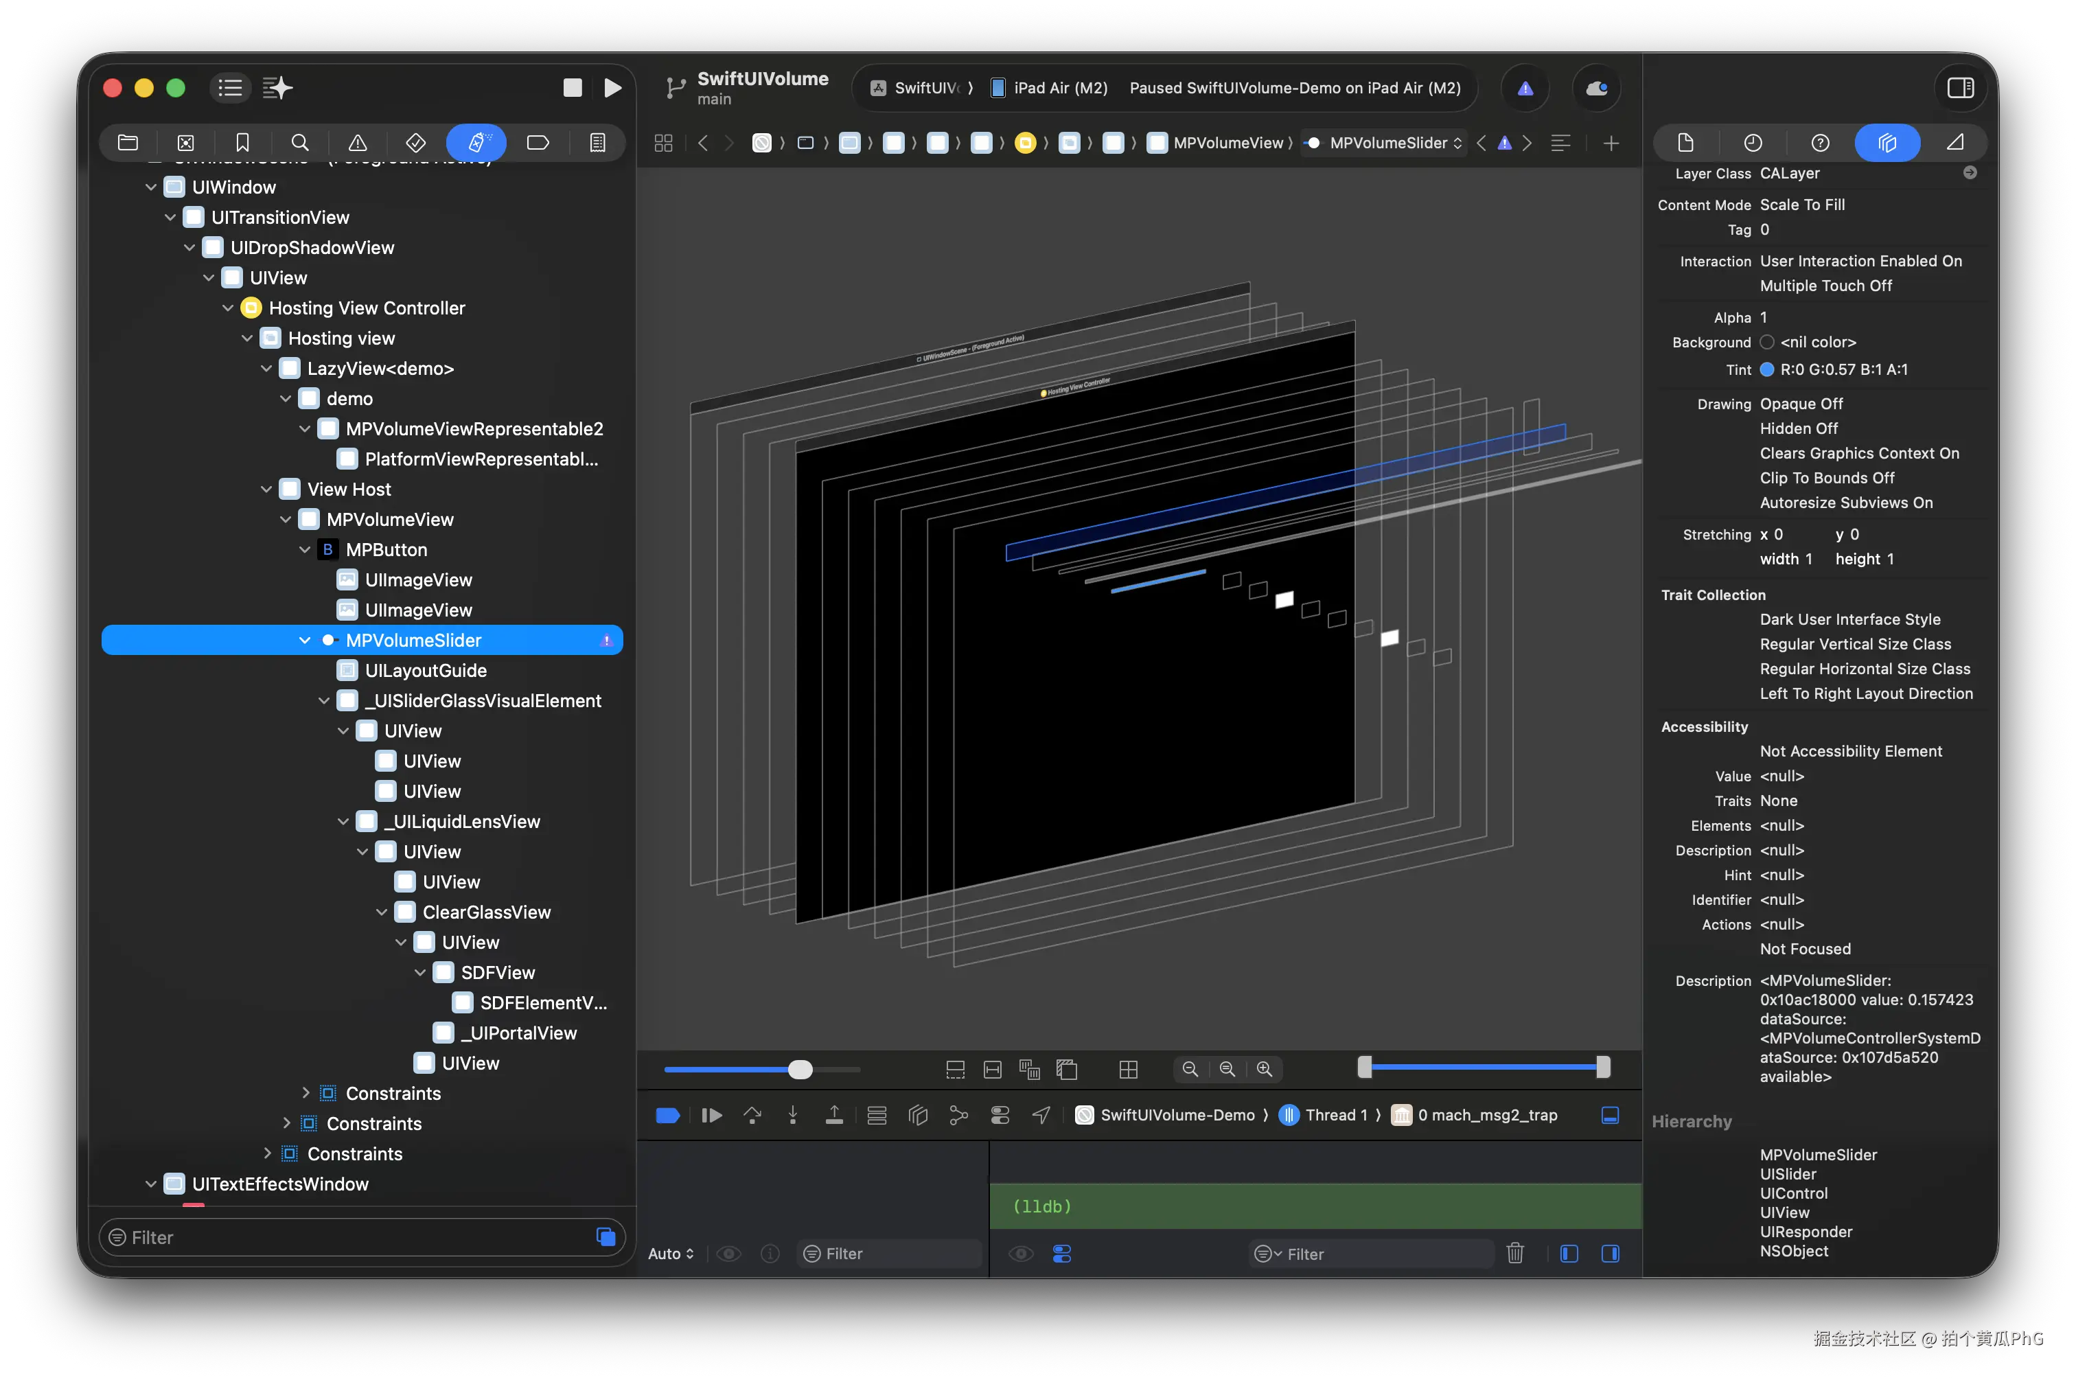2076x1380 pixels.
Task: Collapse the MPButton tree node
Action: [305, 549]
